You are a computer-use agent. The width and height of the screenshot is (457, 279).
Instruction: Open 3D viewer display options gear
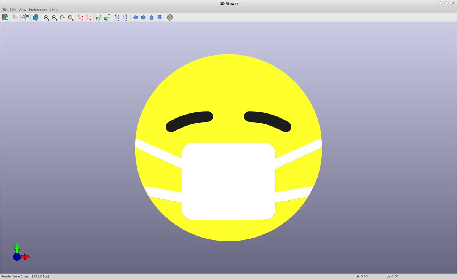click(x=26, y=18)
